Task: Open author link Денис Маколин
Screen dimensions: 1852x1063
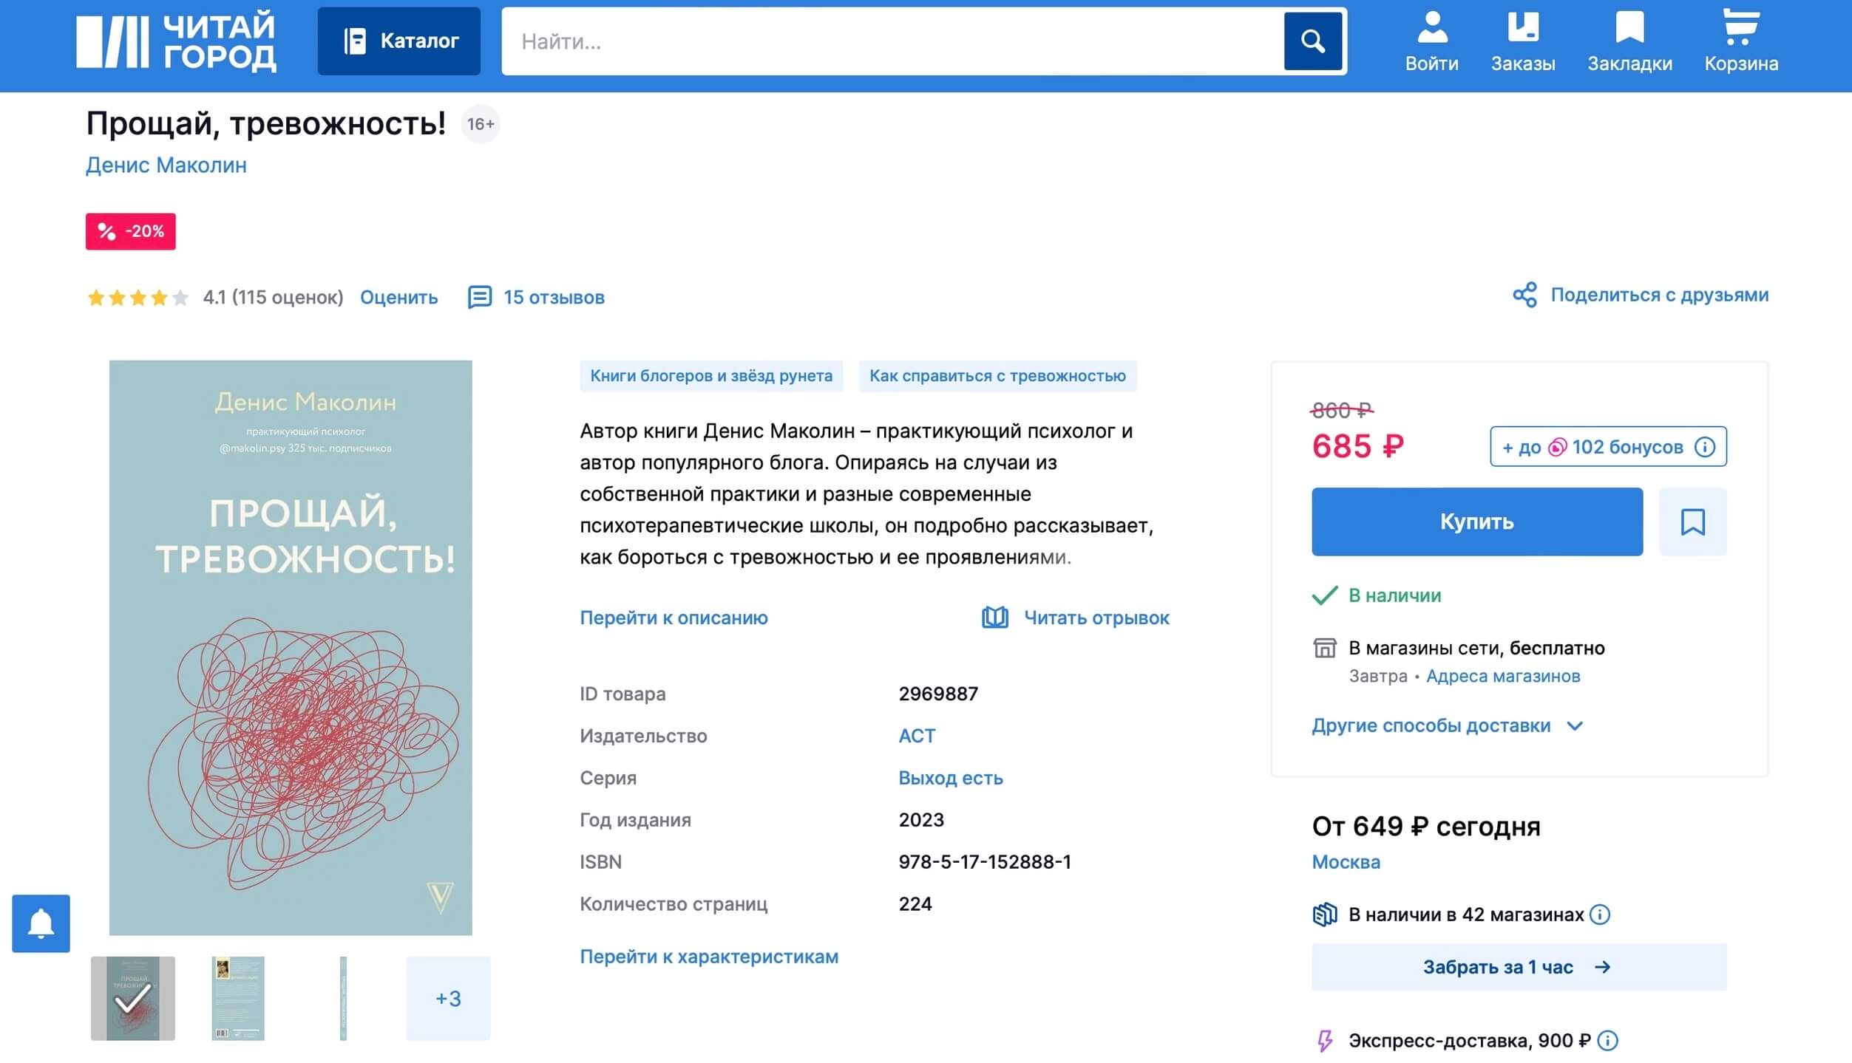Action: (166, 165)
